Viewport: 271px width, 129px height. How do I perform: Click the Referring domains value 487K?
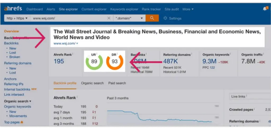(x=170, y=61)
